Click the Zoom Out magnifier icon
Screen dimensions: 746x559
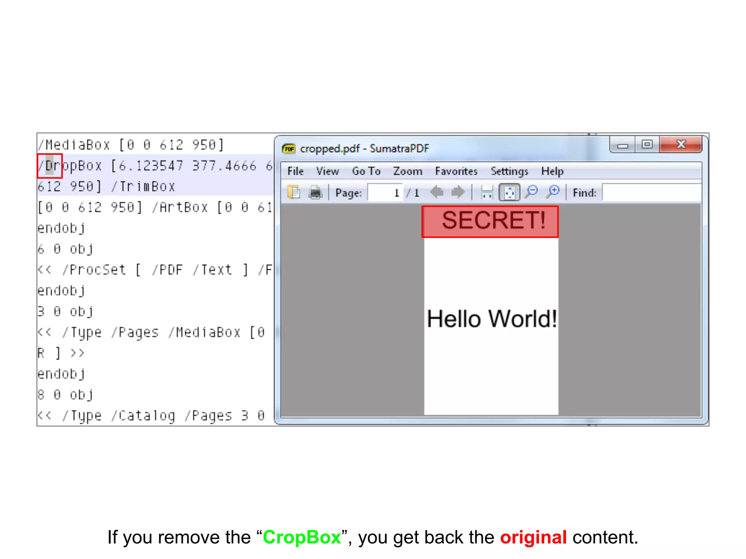(531, 192)
